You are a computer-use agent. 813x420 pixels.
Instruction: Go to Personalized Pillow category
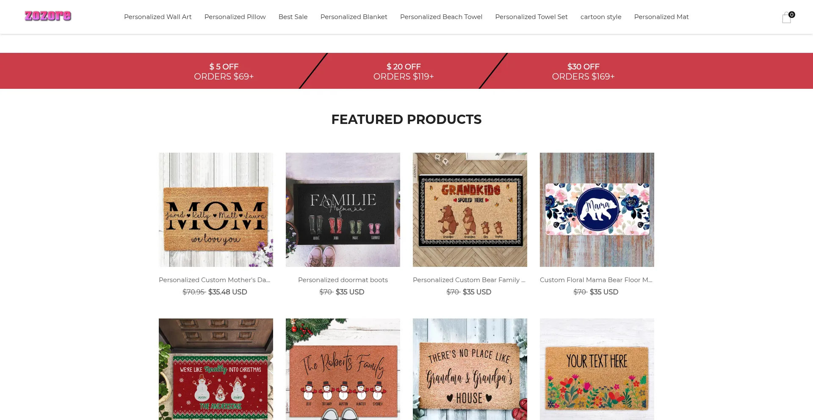tap(235, 17)
